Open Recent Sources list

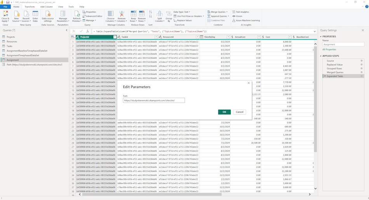click(26, 16)
